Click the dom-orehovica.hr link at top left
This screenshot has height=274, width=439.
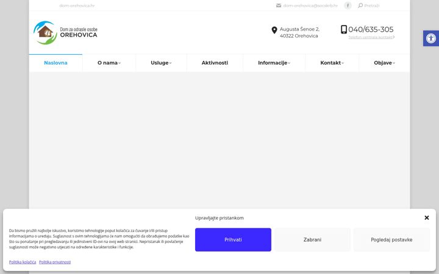[77, 5]
